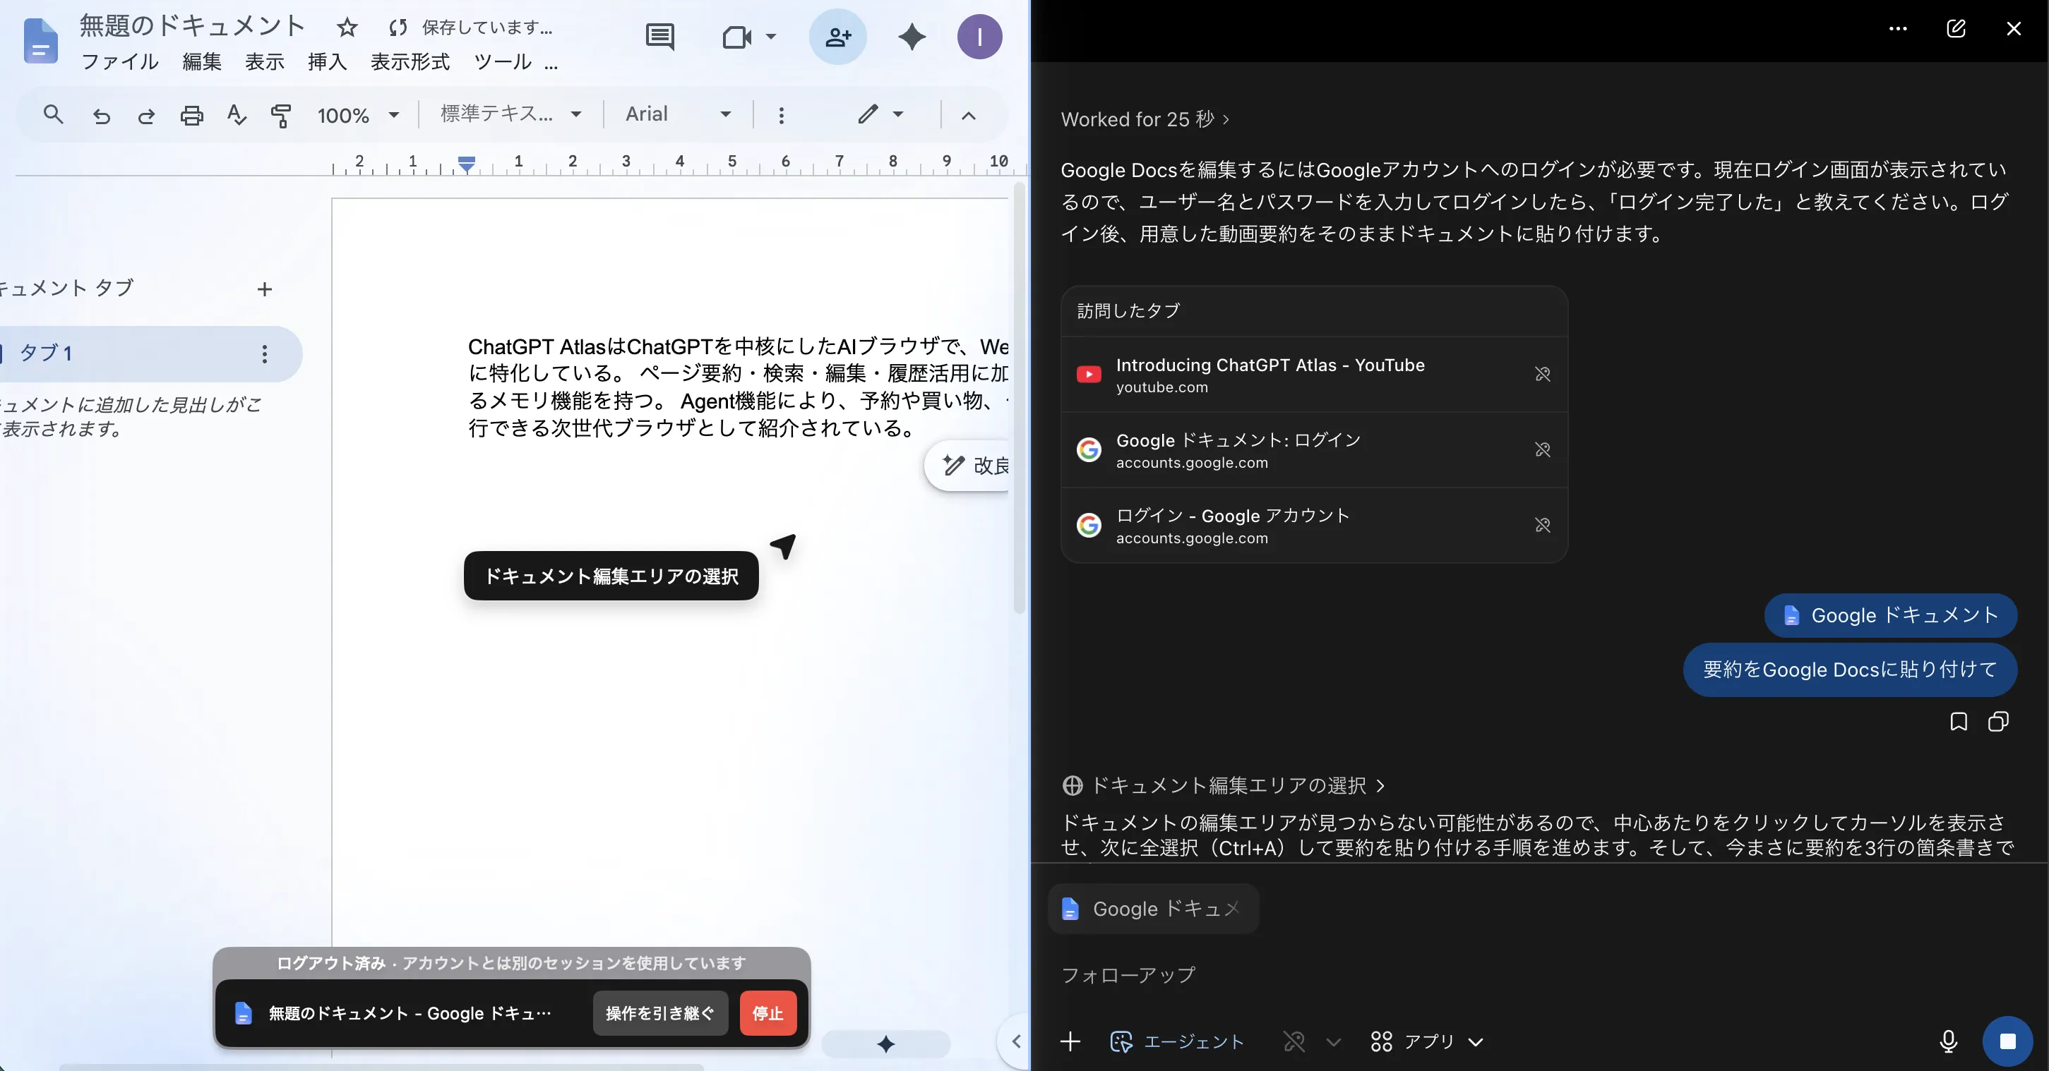This screenshot has width=2049, height=1071.
Task: Click the 操作を引き継ぐ button
Action: 660,1013
